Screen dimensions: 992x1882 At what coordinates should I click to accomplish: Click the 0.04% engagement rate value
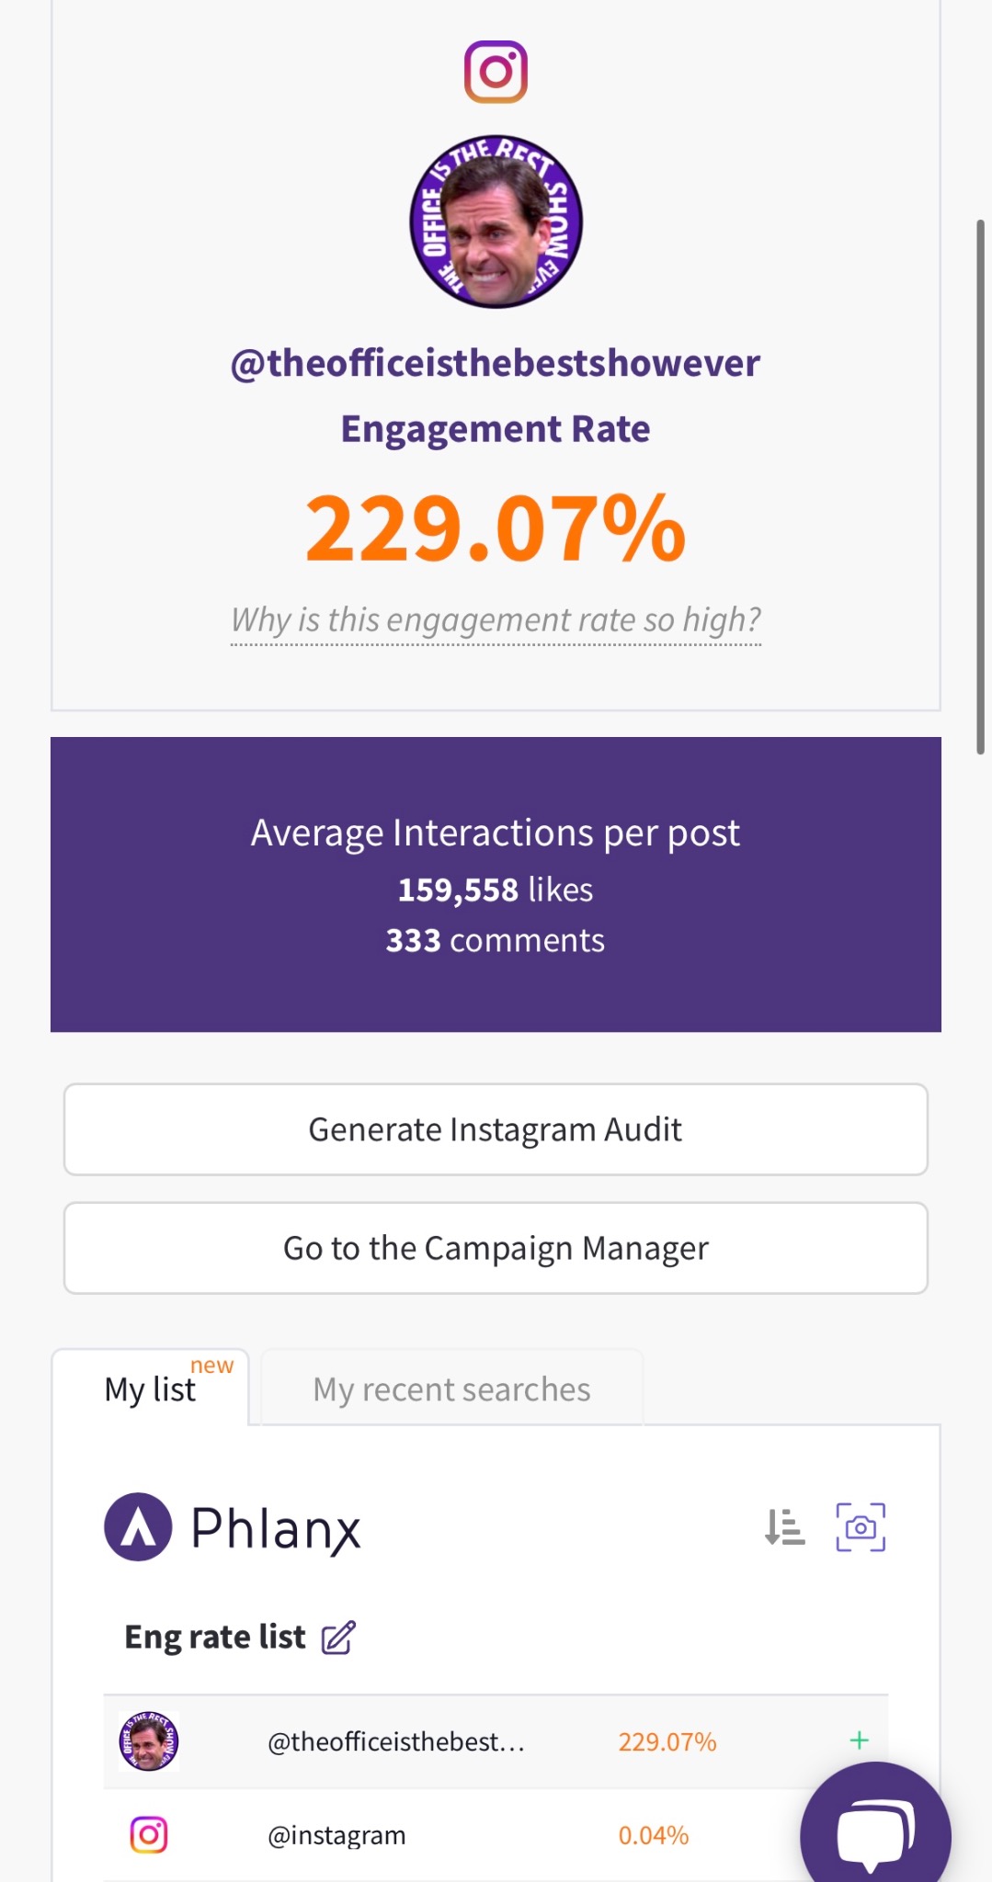[653, 1835]
